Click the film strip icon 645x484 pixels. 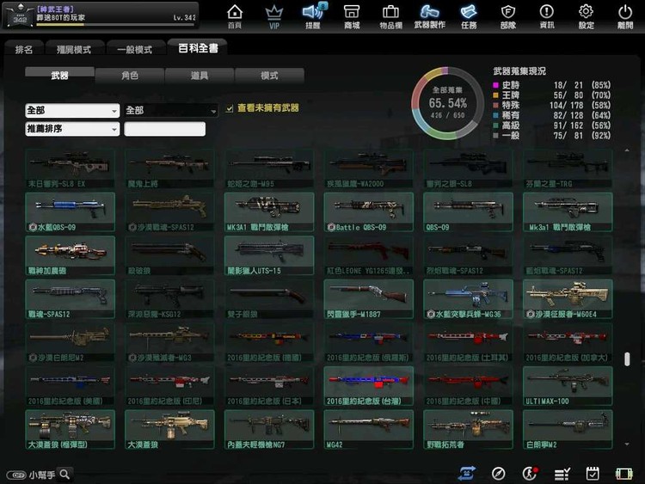[x=623, y=474]
